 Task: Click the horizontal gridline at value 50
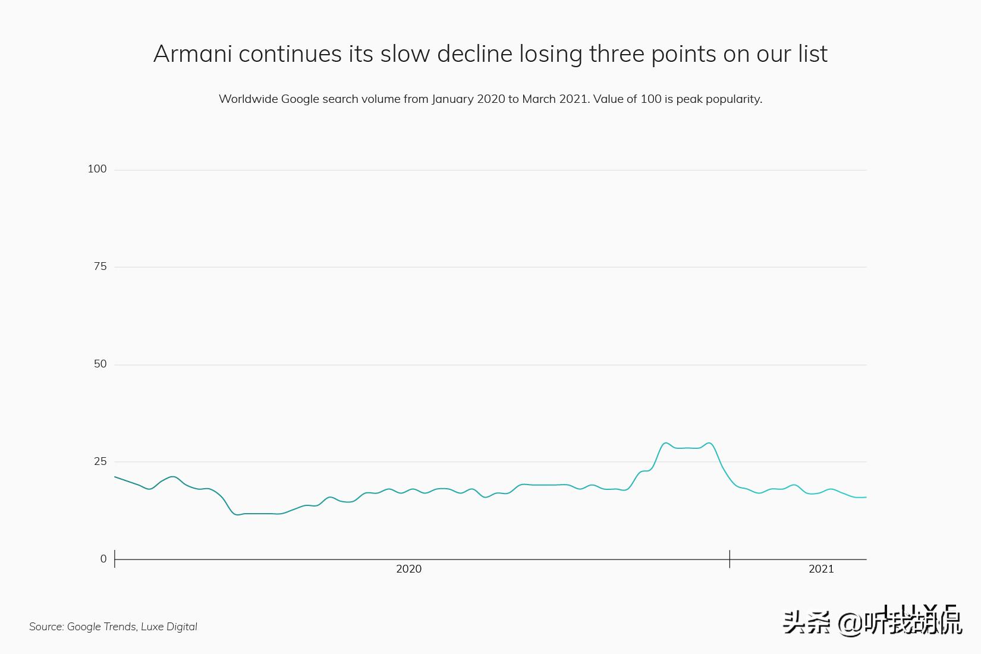tap(490, 364)
